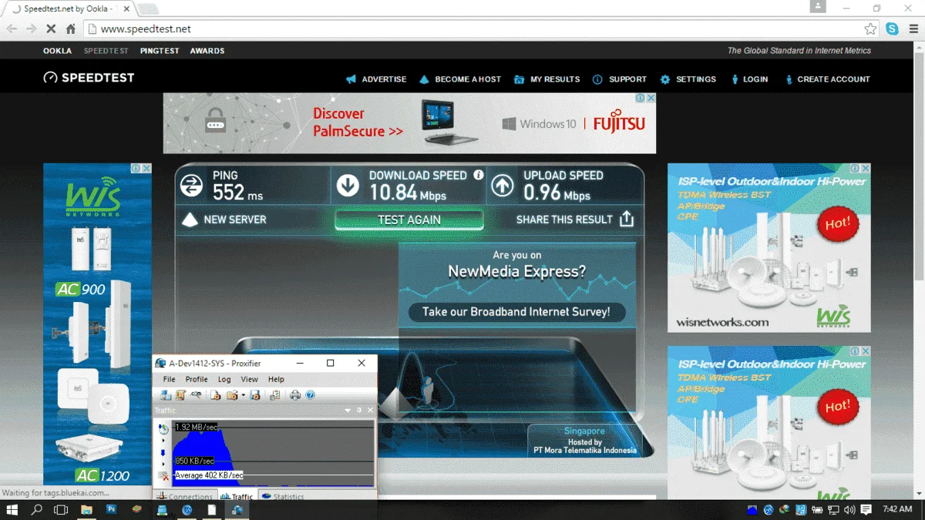Switch to the Proxifier Statistics tab
Viewport: 925px width, 520px height.
(283, 496)
